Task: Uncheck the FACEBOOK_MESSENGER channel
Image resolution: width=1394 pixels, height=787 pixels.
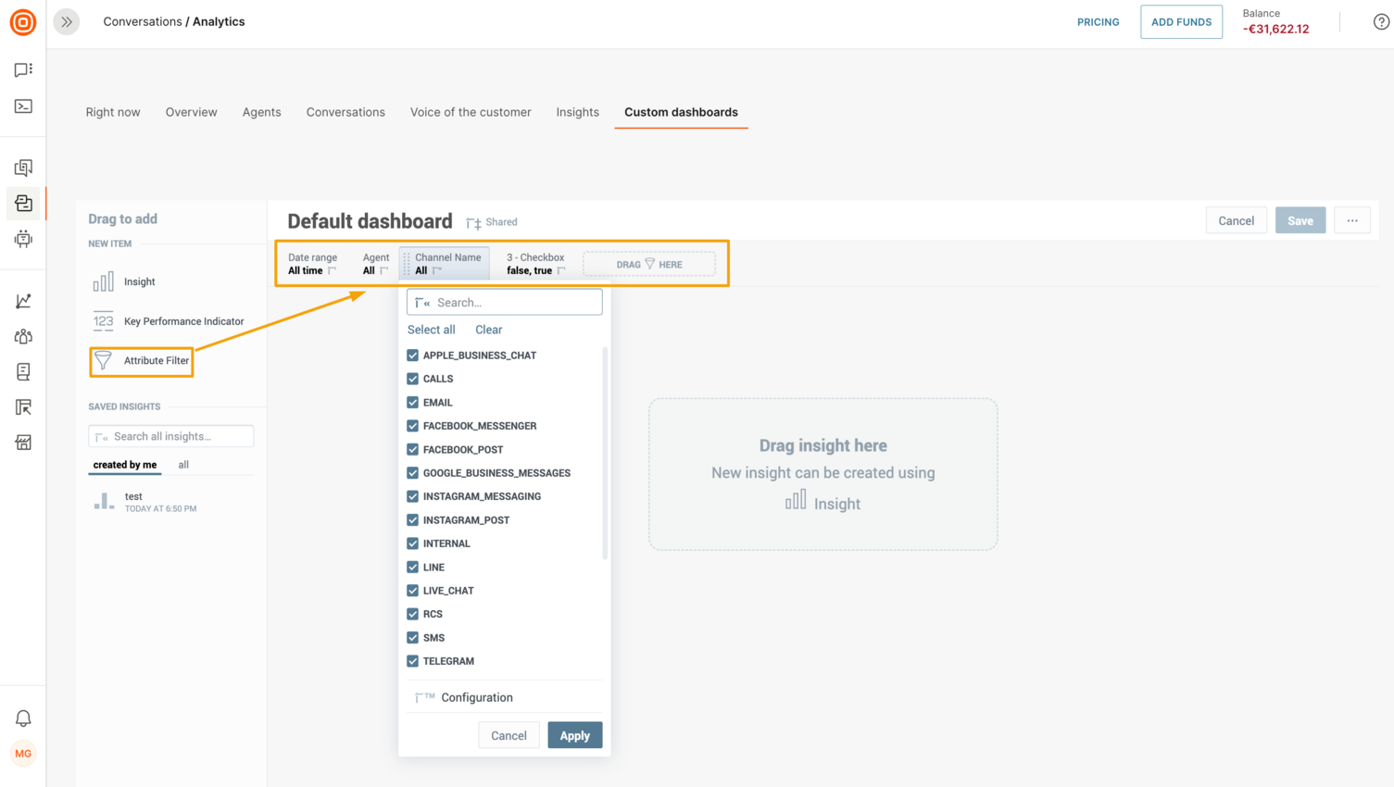Action: [412, 426]
